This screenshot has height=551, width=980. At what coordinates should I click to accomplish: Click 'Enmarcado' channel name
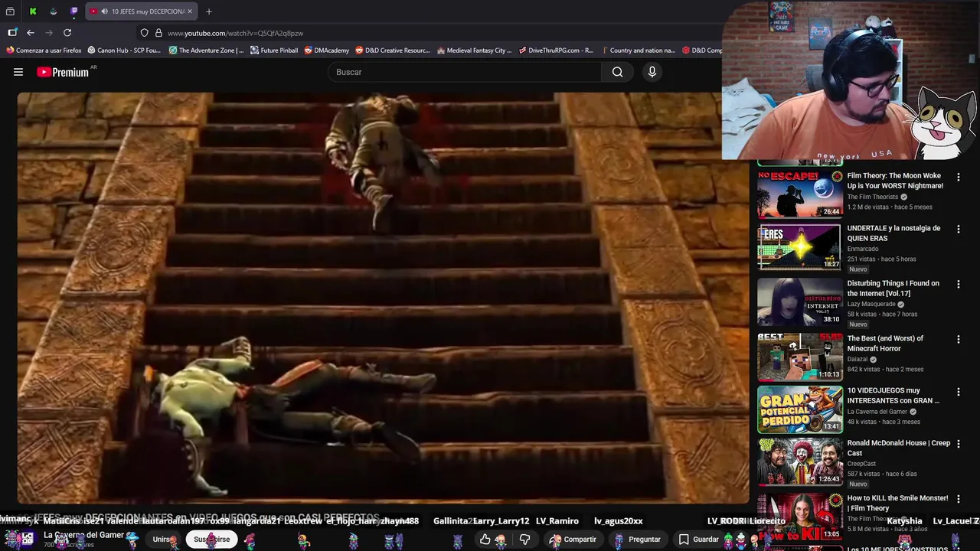pos(863,249)
